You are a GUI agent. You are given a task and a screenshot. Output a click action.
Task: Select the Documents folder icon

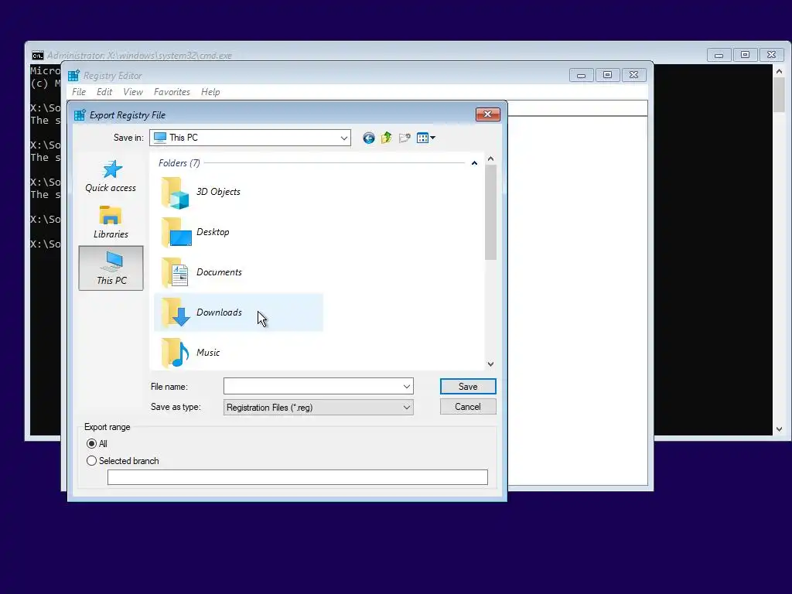point(175,273)
